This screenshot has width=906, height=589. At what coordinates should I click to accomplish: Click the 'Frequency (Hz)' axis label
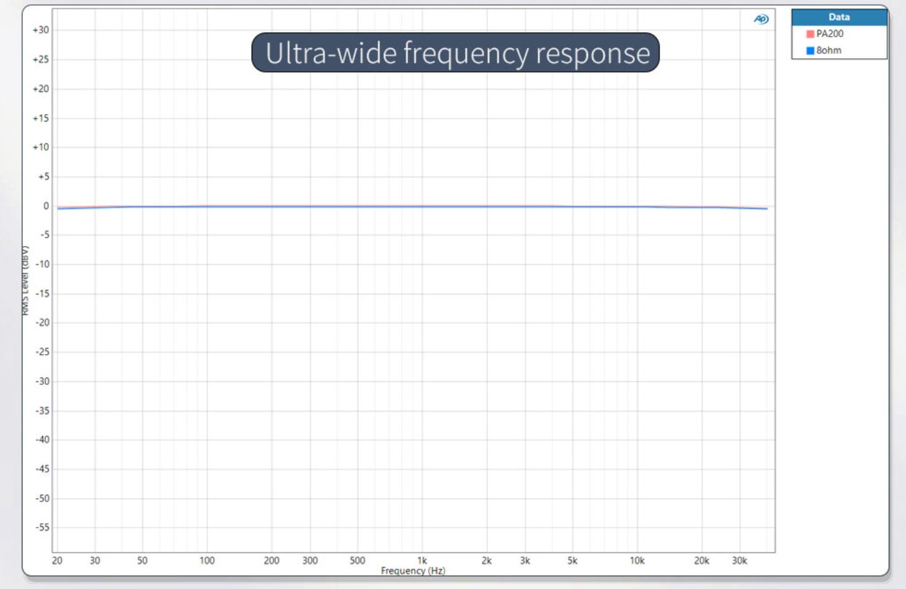coord(413,570)
